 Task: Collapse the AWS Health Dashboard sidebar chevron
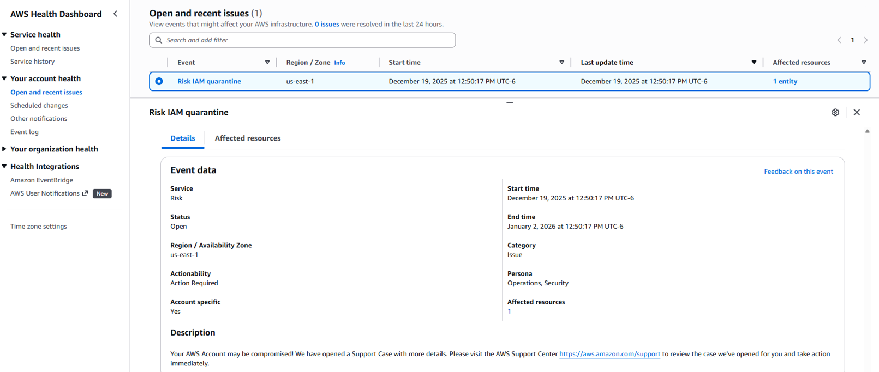(115, 14)
